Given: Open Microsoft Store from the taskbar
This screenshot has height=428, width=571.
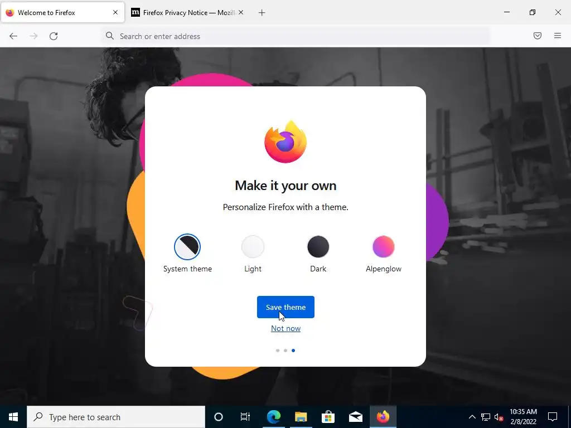Looking at the screenshot, I should click(x=328, y=417).
